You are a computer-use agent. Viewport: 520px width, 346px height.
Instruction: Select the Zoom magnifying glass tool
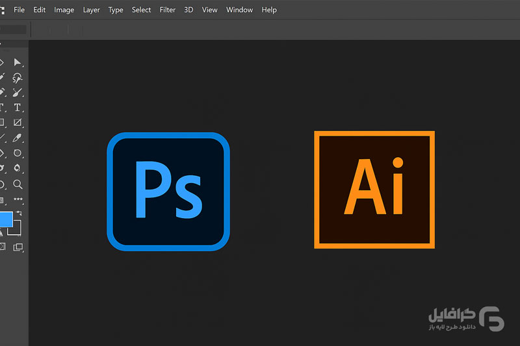(18, 184)
